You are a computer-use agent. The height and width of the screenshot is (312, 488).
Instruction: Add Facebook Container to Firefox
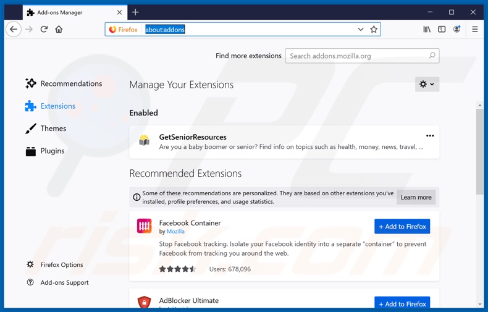click(402, 227)
